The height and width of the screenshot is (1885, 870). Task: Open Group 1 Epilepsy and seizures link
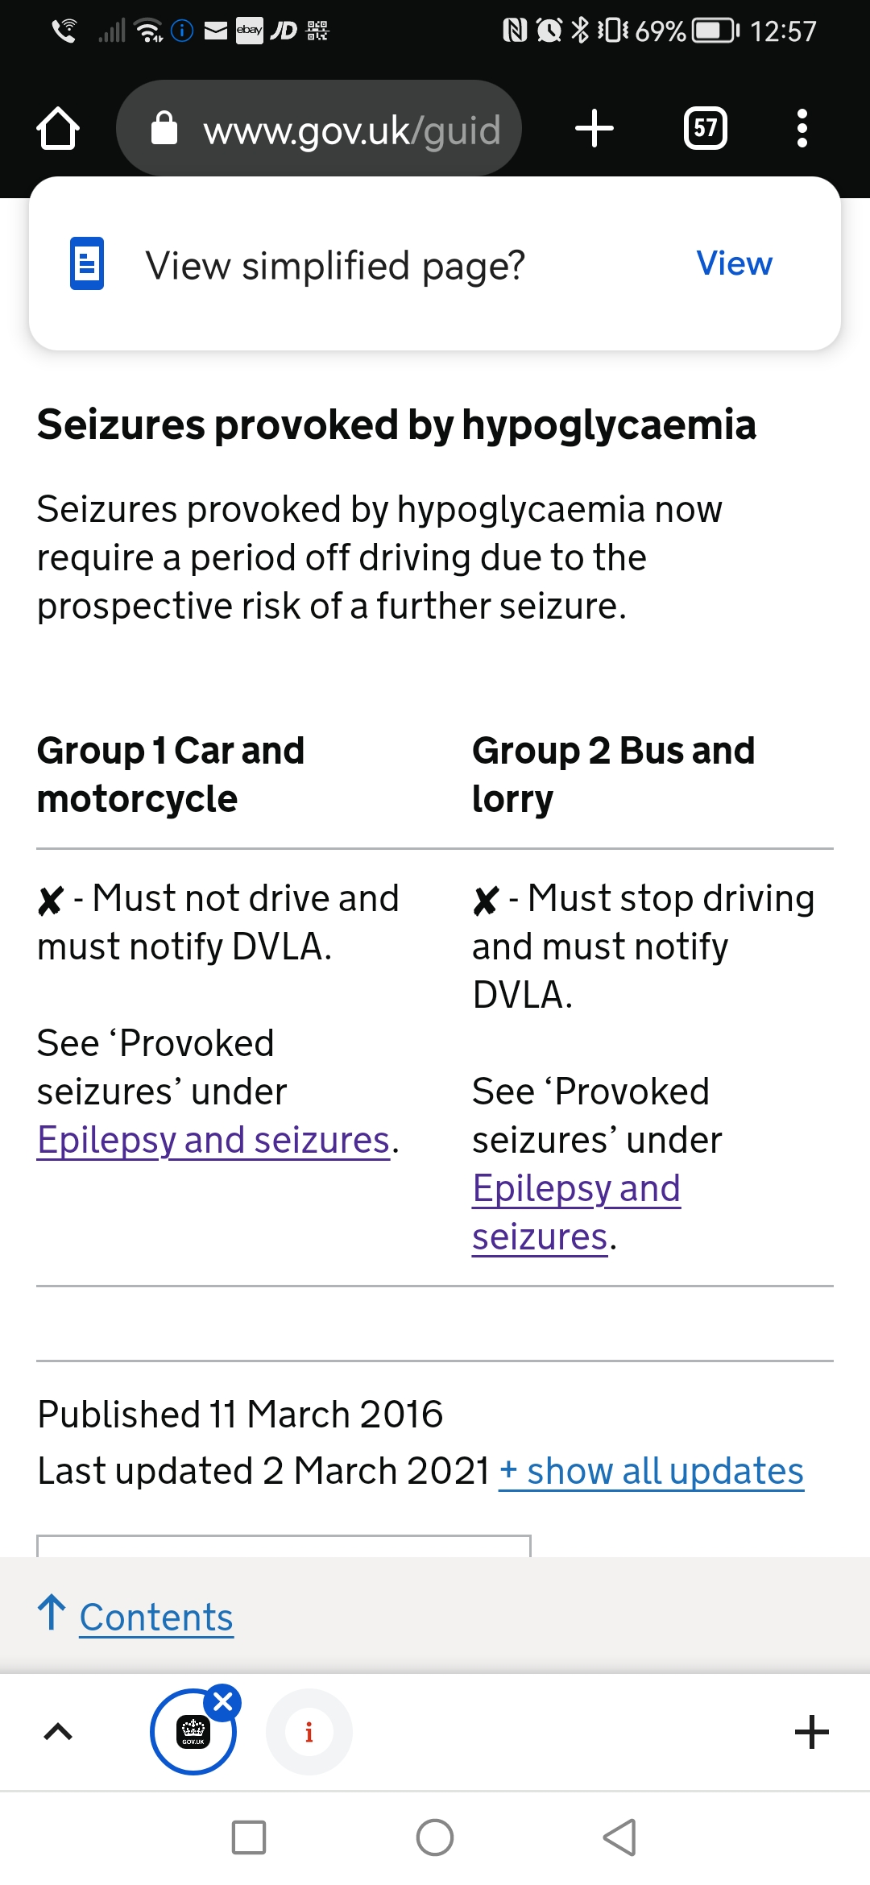(213, 1140)
